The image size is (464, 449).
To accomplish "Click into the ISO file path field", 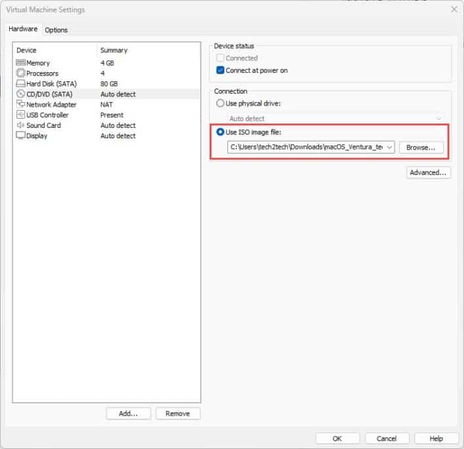I will pos(305,147).
